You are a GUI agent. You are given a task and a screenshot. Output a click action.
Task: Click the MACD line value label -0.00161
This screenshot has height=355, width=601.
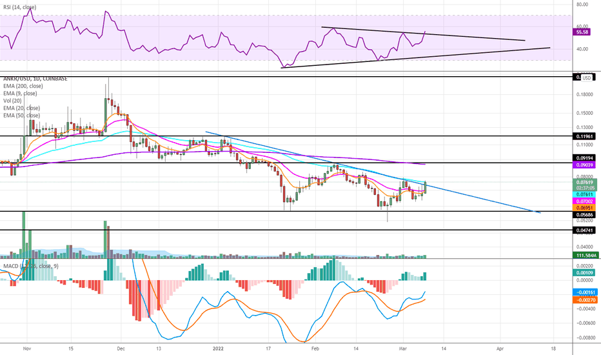(585, 292)
